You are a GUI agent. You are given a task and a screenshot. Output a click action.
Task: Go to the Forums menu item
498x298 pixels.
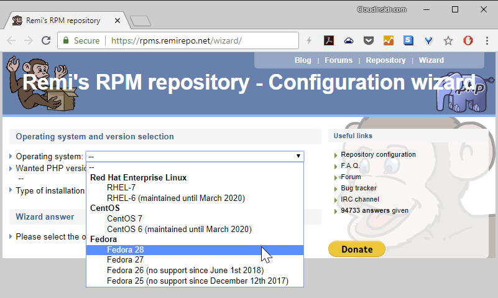(x=338, y=60)
